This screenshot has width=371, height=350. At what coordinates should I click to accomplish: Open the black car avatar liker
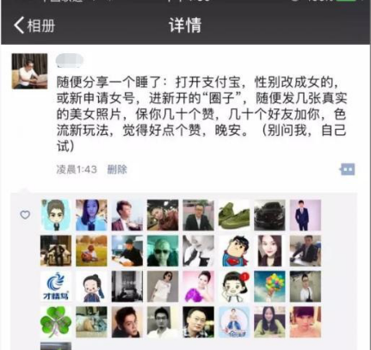click(x=269, y=215)
